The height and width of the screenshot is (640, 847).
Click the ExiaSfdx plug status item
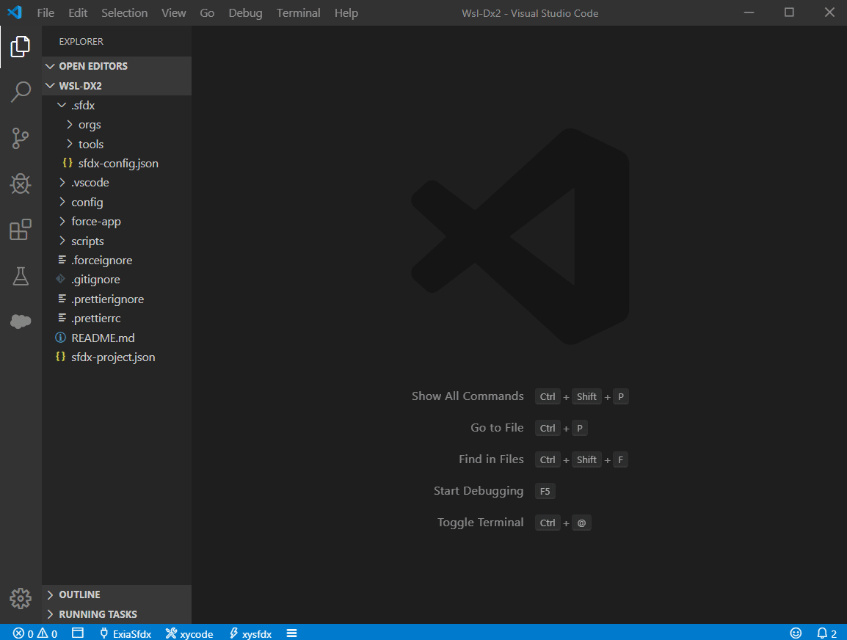coord(126,633)
